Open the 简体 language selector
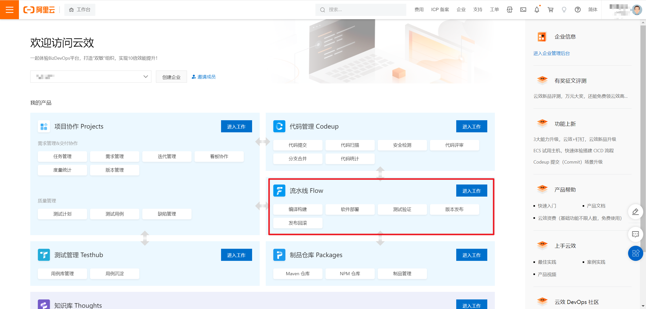Viewport: 646px width, 309px height. coord(593,10)
